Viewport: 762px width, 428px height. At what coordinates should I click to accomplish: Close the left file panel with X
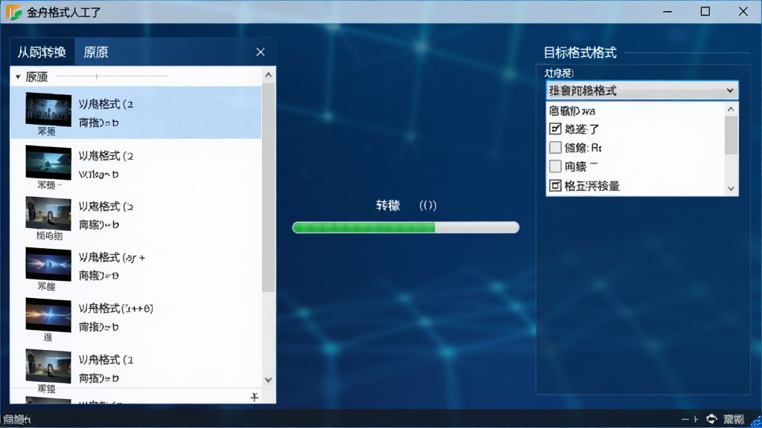pyautogui.click(x=260, y=52)
